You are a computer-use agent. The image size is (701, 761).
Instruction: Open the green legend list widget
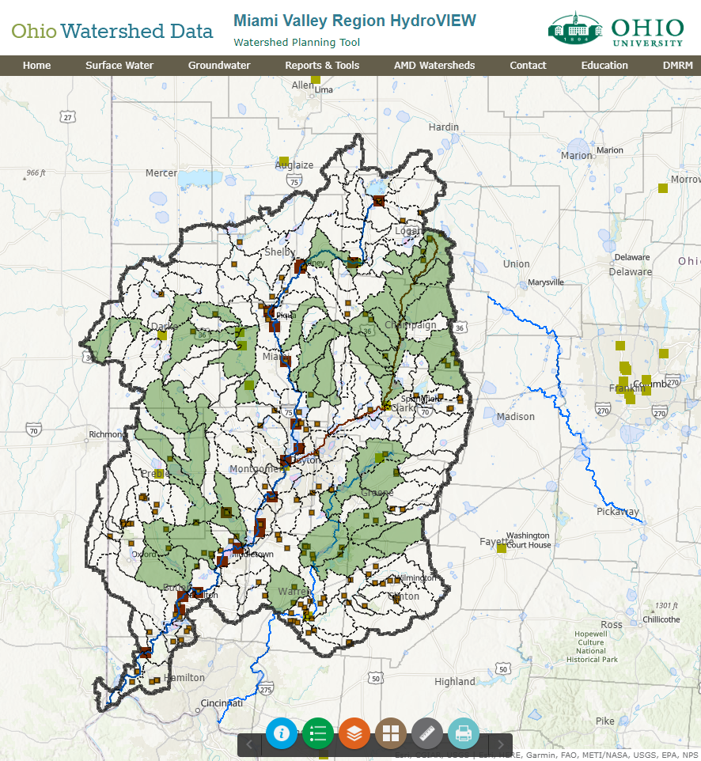point(318,733)
